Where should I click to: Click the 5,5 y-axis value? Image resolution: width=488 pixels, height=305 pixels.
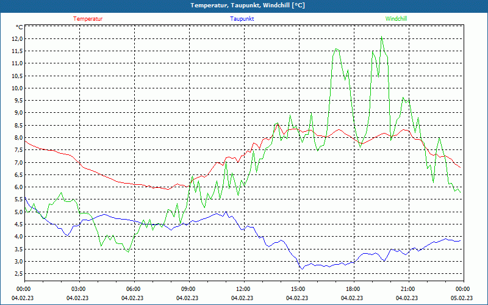(18, 199)
